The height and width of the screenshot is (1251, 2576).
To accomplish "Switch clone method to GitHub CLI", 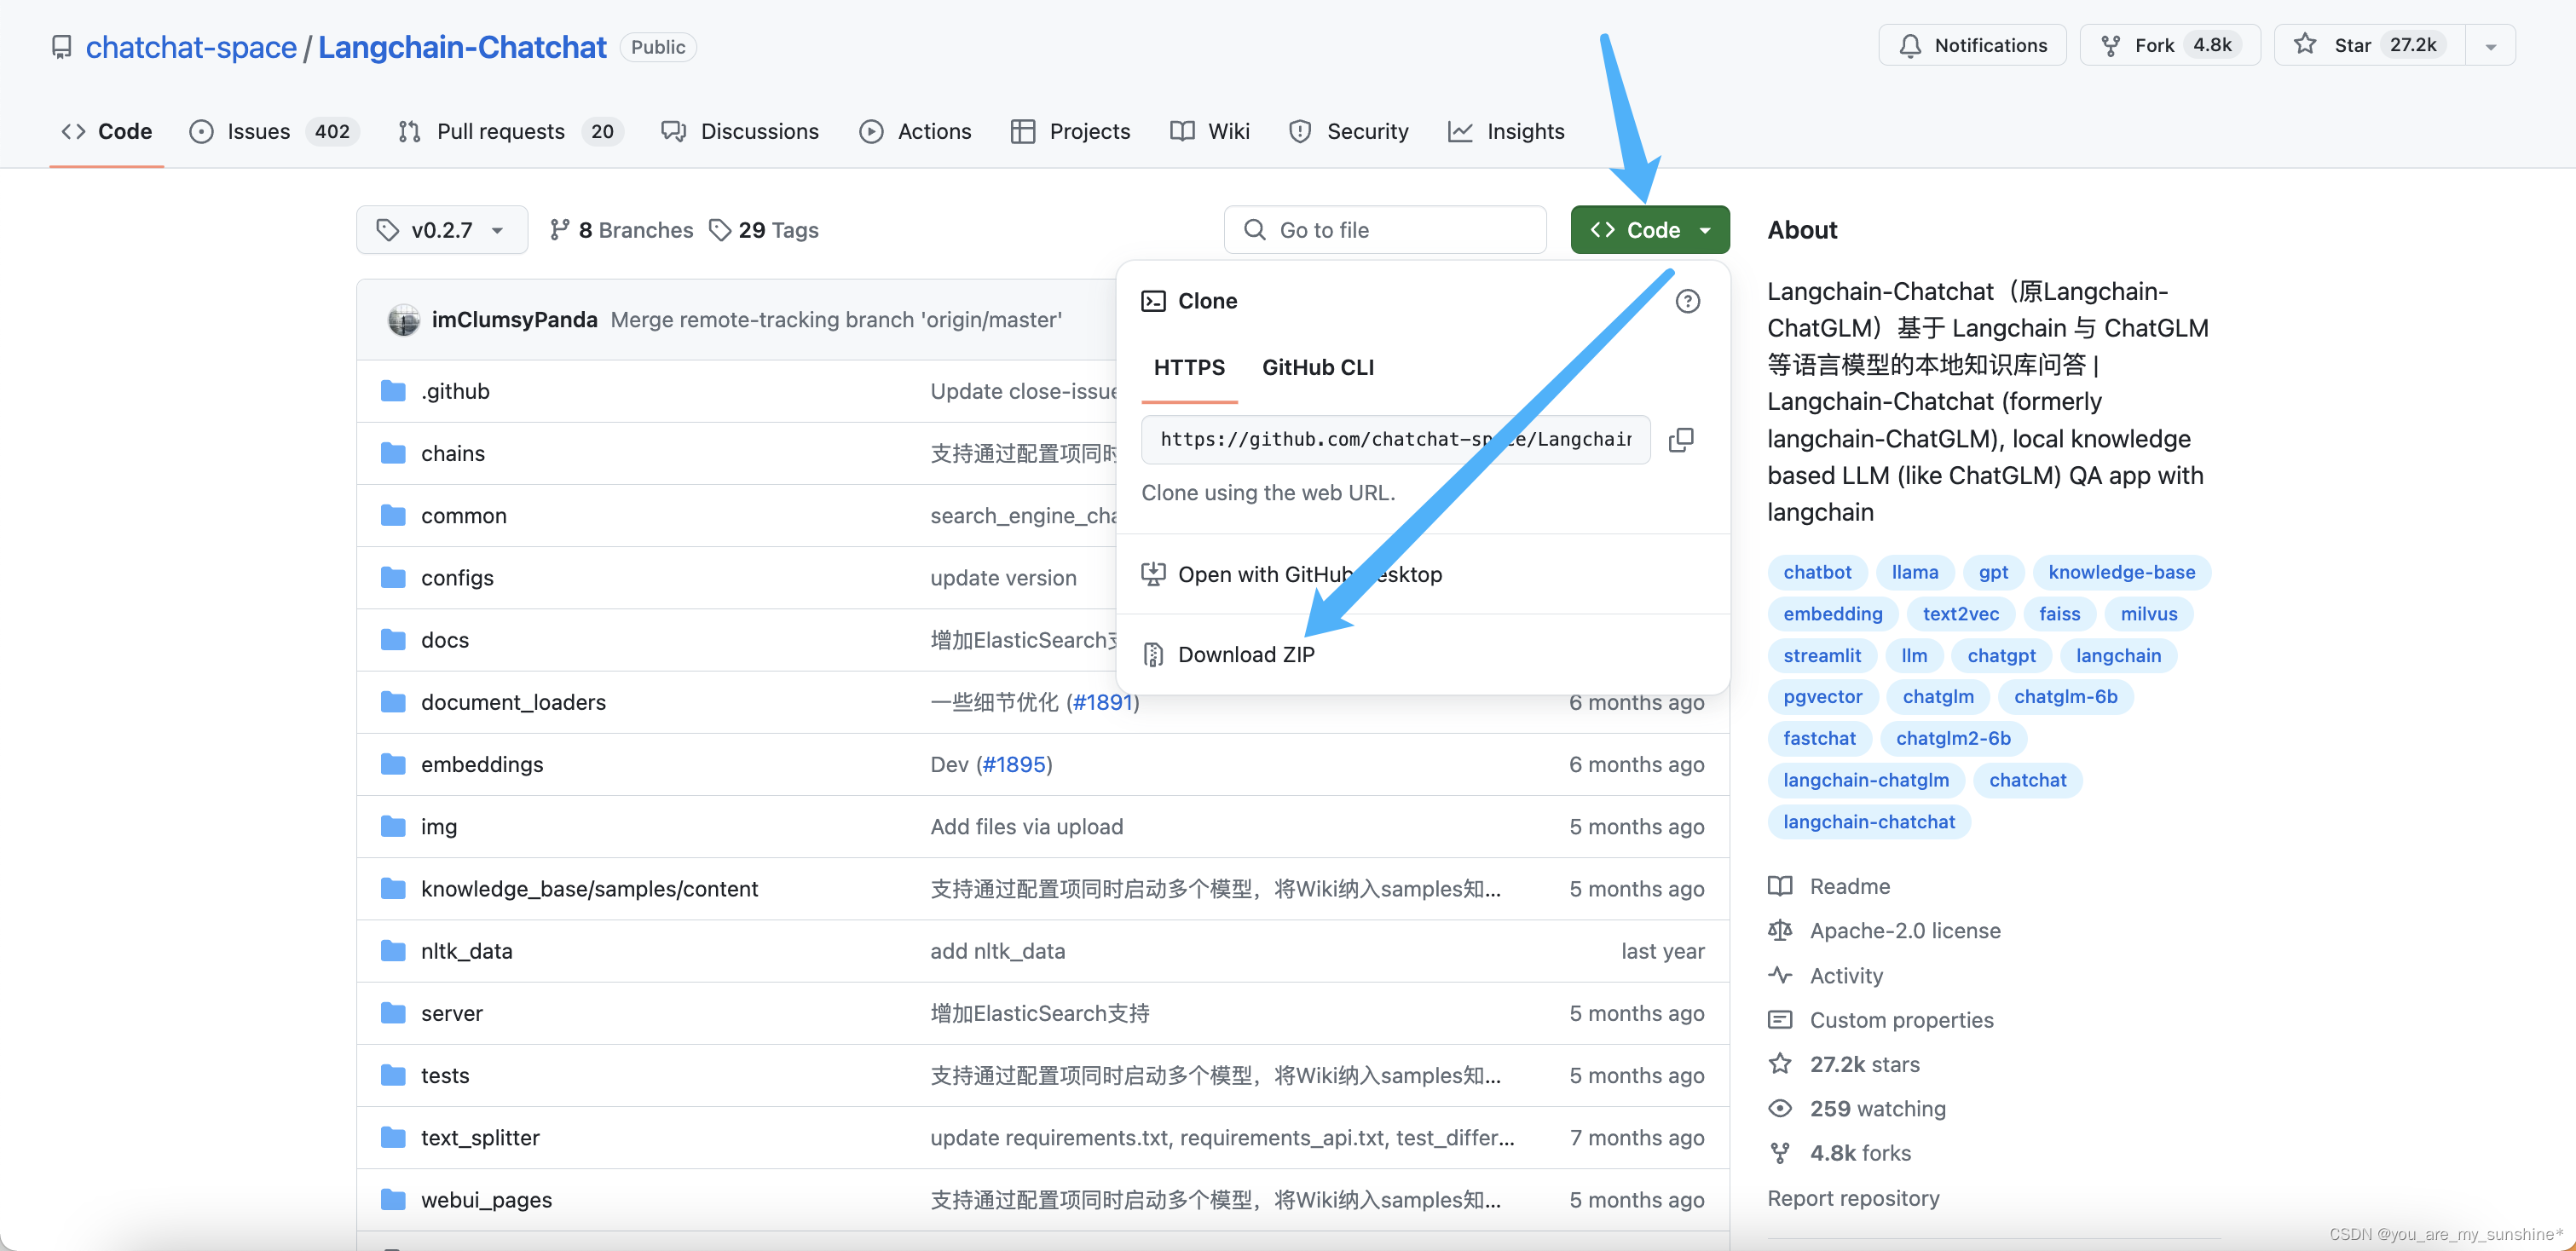I will 1317,367.
